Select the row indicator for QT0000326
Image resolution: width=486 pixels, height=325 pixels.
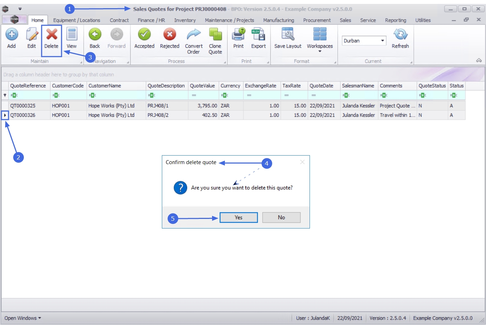(x=5, y=115)
